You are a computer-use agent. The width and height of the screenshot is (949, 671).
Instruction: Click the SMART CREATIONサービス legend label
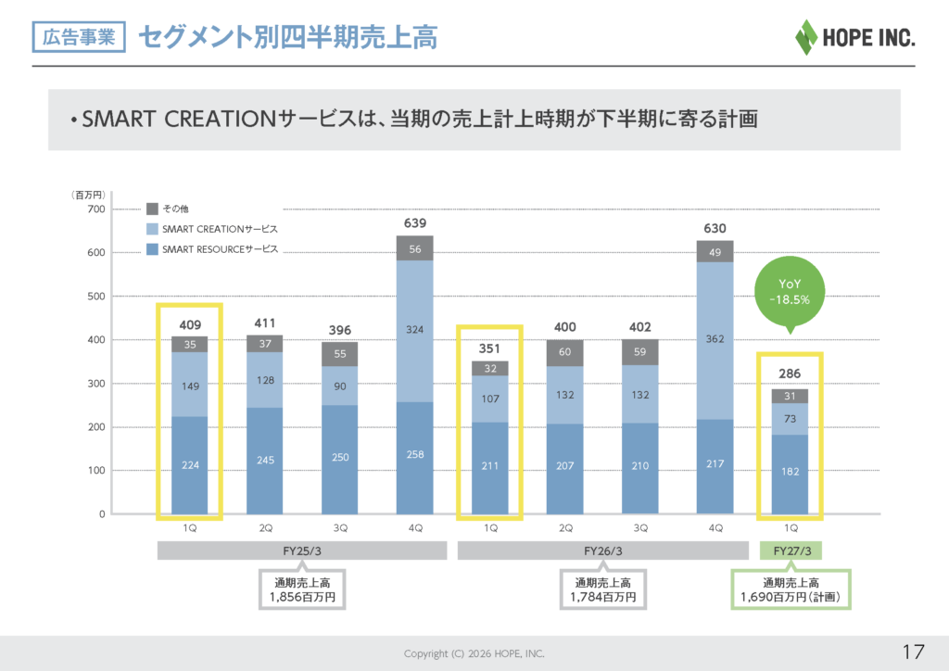pos(220,229)
